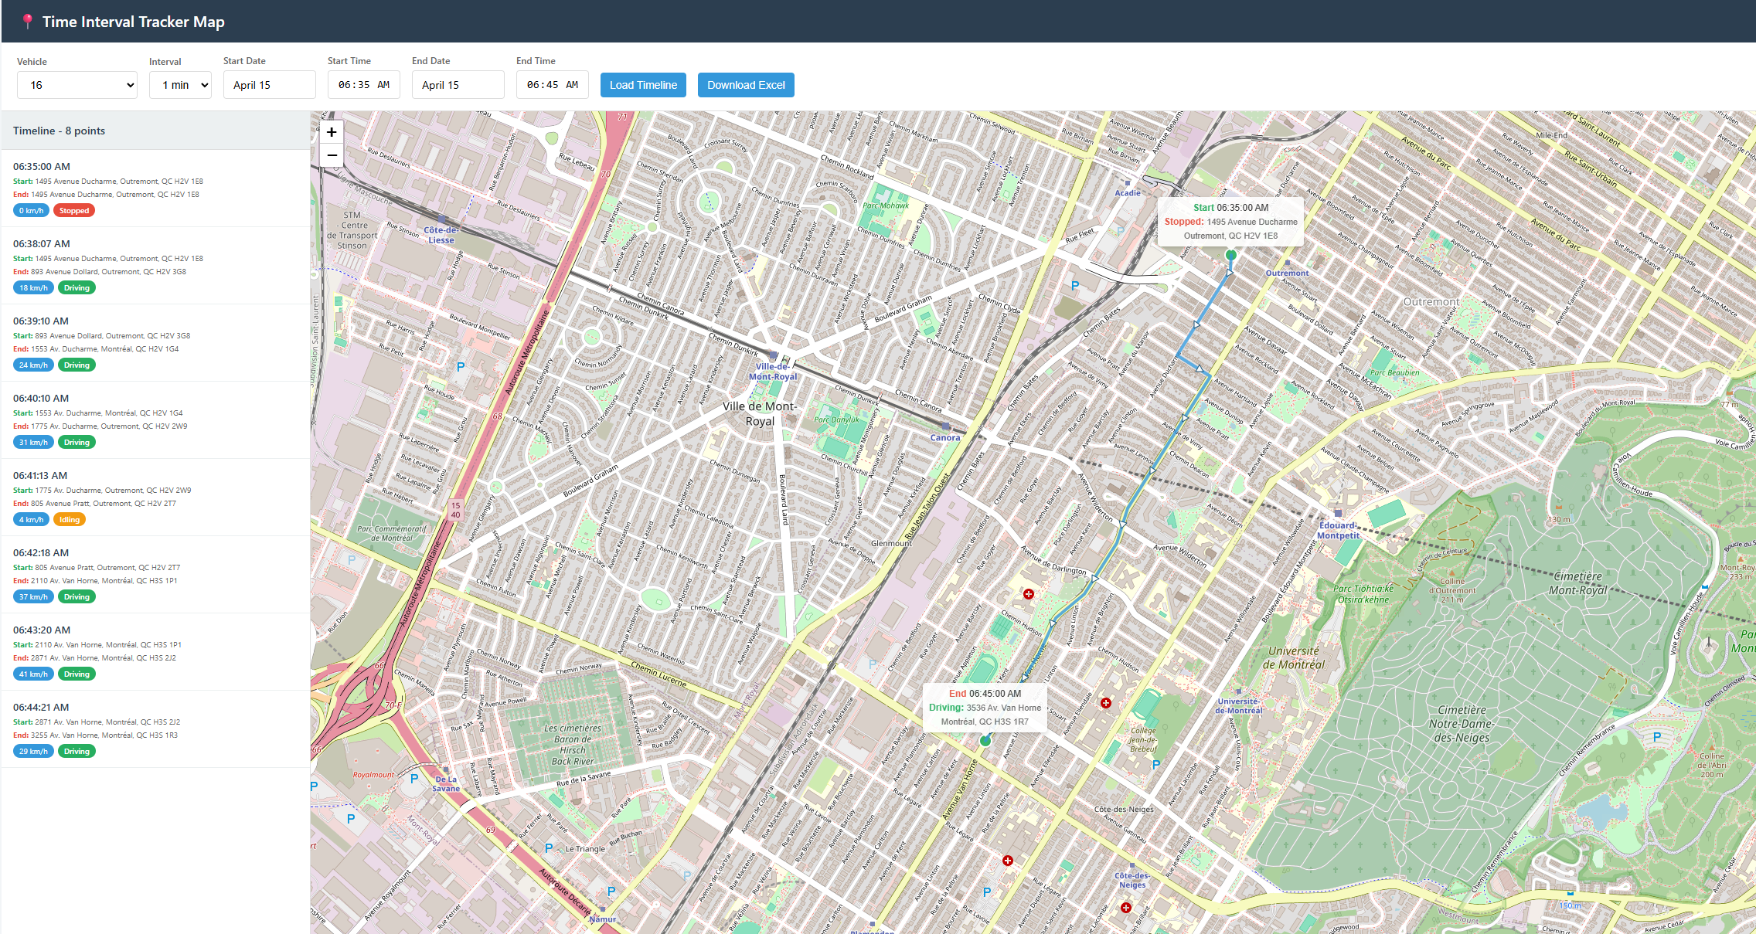This screenshot has height=934, width=1756.
Task: Click the 4 km/h speed badge
Action: (x=31, y=519)
